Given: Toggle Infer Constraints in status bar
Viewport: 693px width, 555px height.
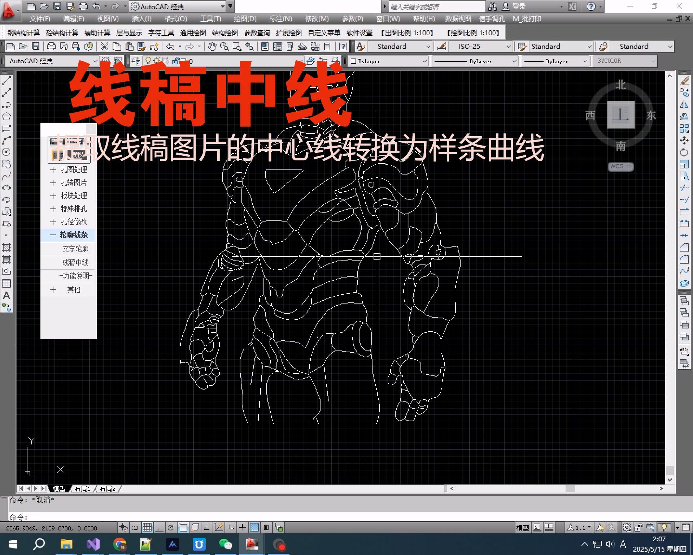Looking at the screenshot, I should (123, 528).
